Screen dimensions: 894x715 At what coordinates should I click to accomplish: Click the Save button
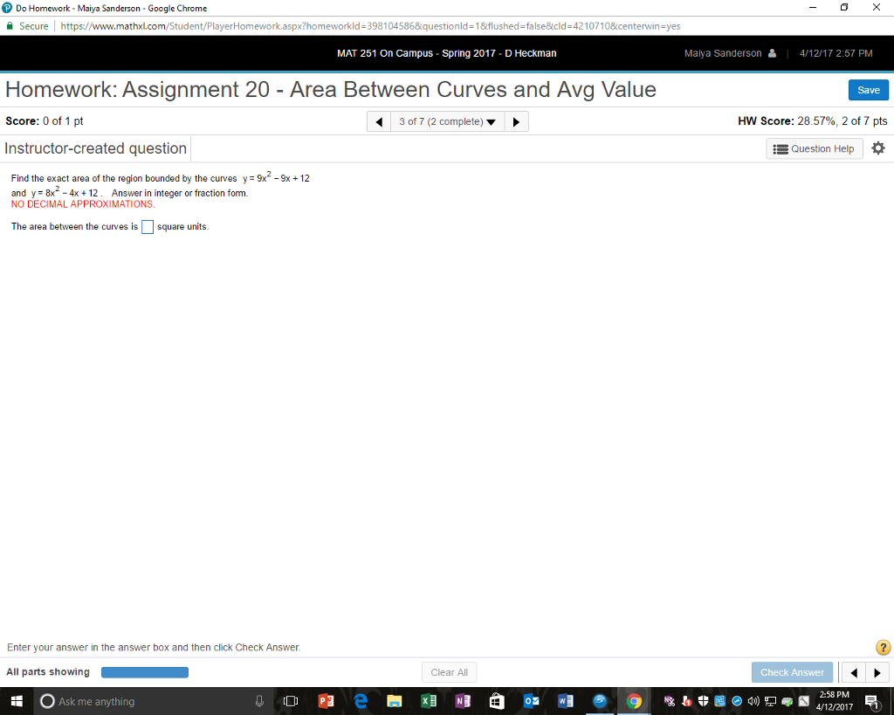868,90
